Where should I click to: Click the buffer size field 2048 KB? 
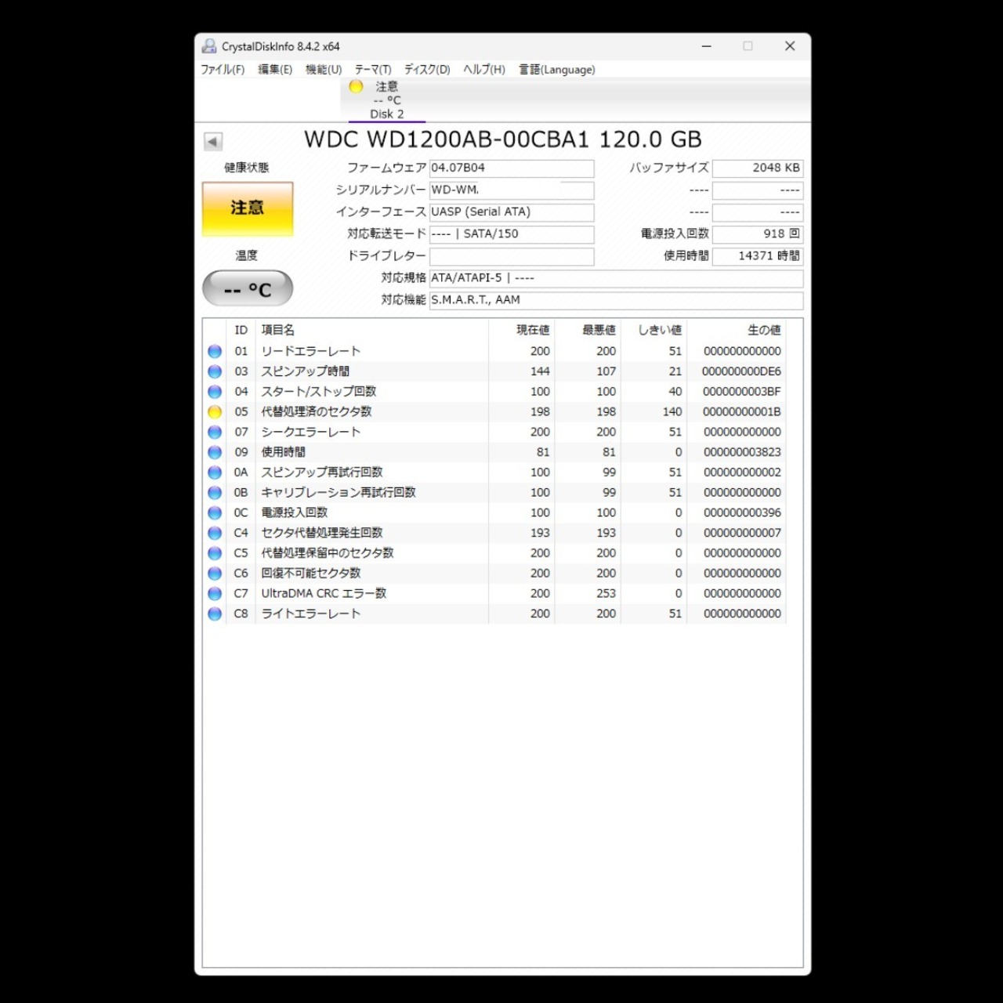click(758, 168)
